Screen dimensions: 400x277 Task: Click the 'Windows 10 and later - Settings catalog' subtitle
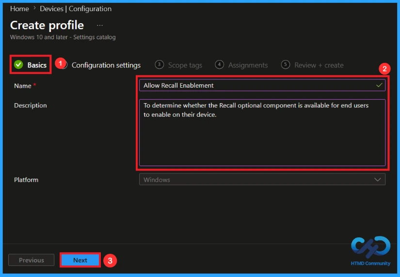coord(63,37)
